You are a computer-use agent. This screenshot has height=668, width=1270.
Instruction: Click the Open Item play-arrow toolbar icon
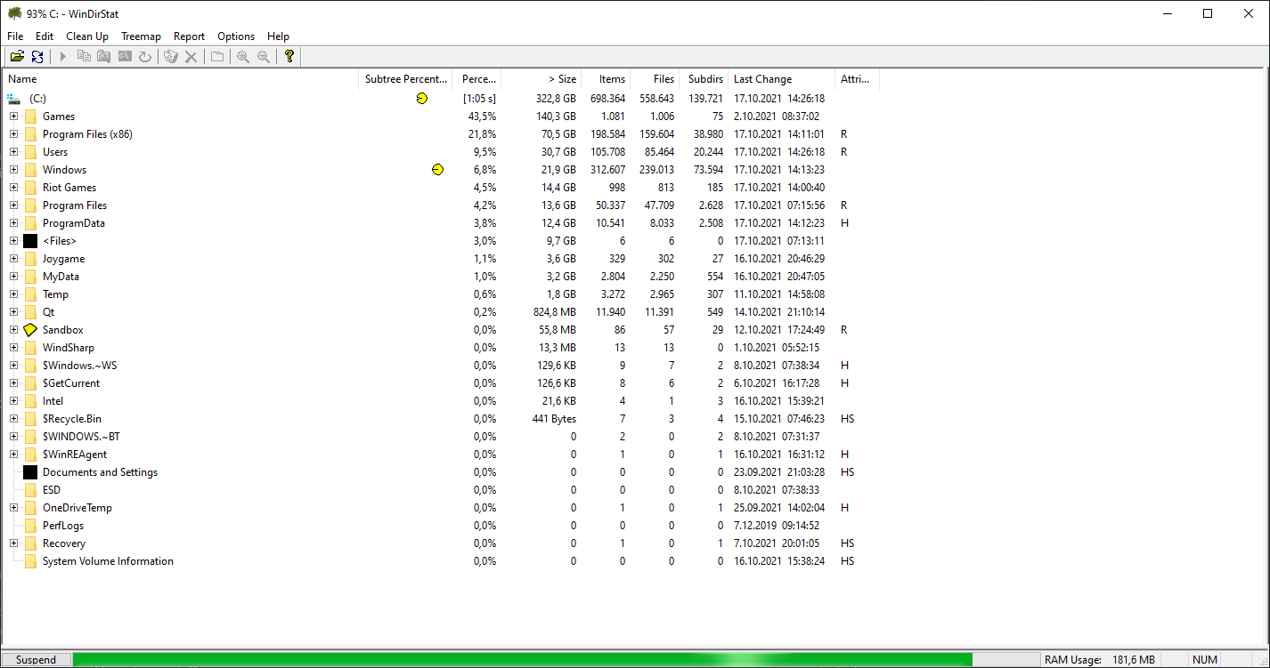pos(63,57)
